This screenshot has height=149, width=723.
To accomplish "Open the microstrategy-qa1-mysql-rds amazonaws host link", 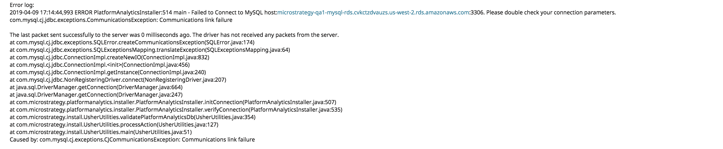I will [x=373, y=13].
